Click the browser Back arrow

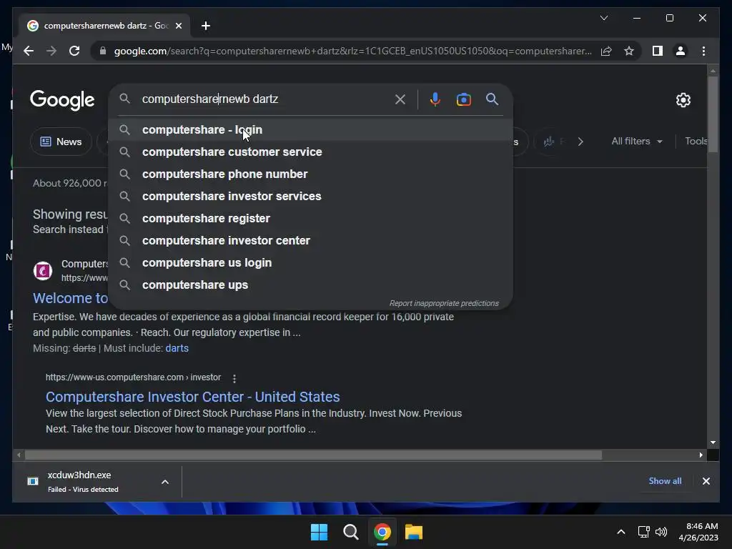(x=29, y=51)
